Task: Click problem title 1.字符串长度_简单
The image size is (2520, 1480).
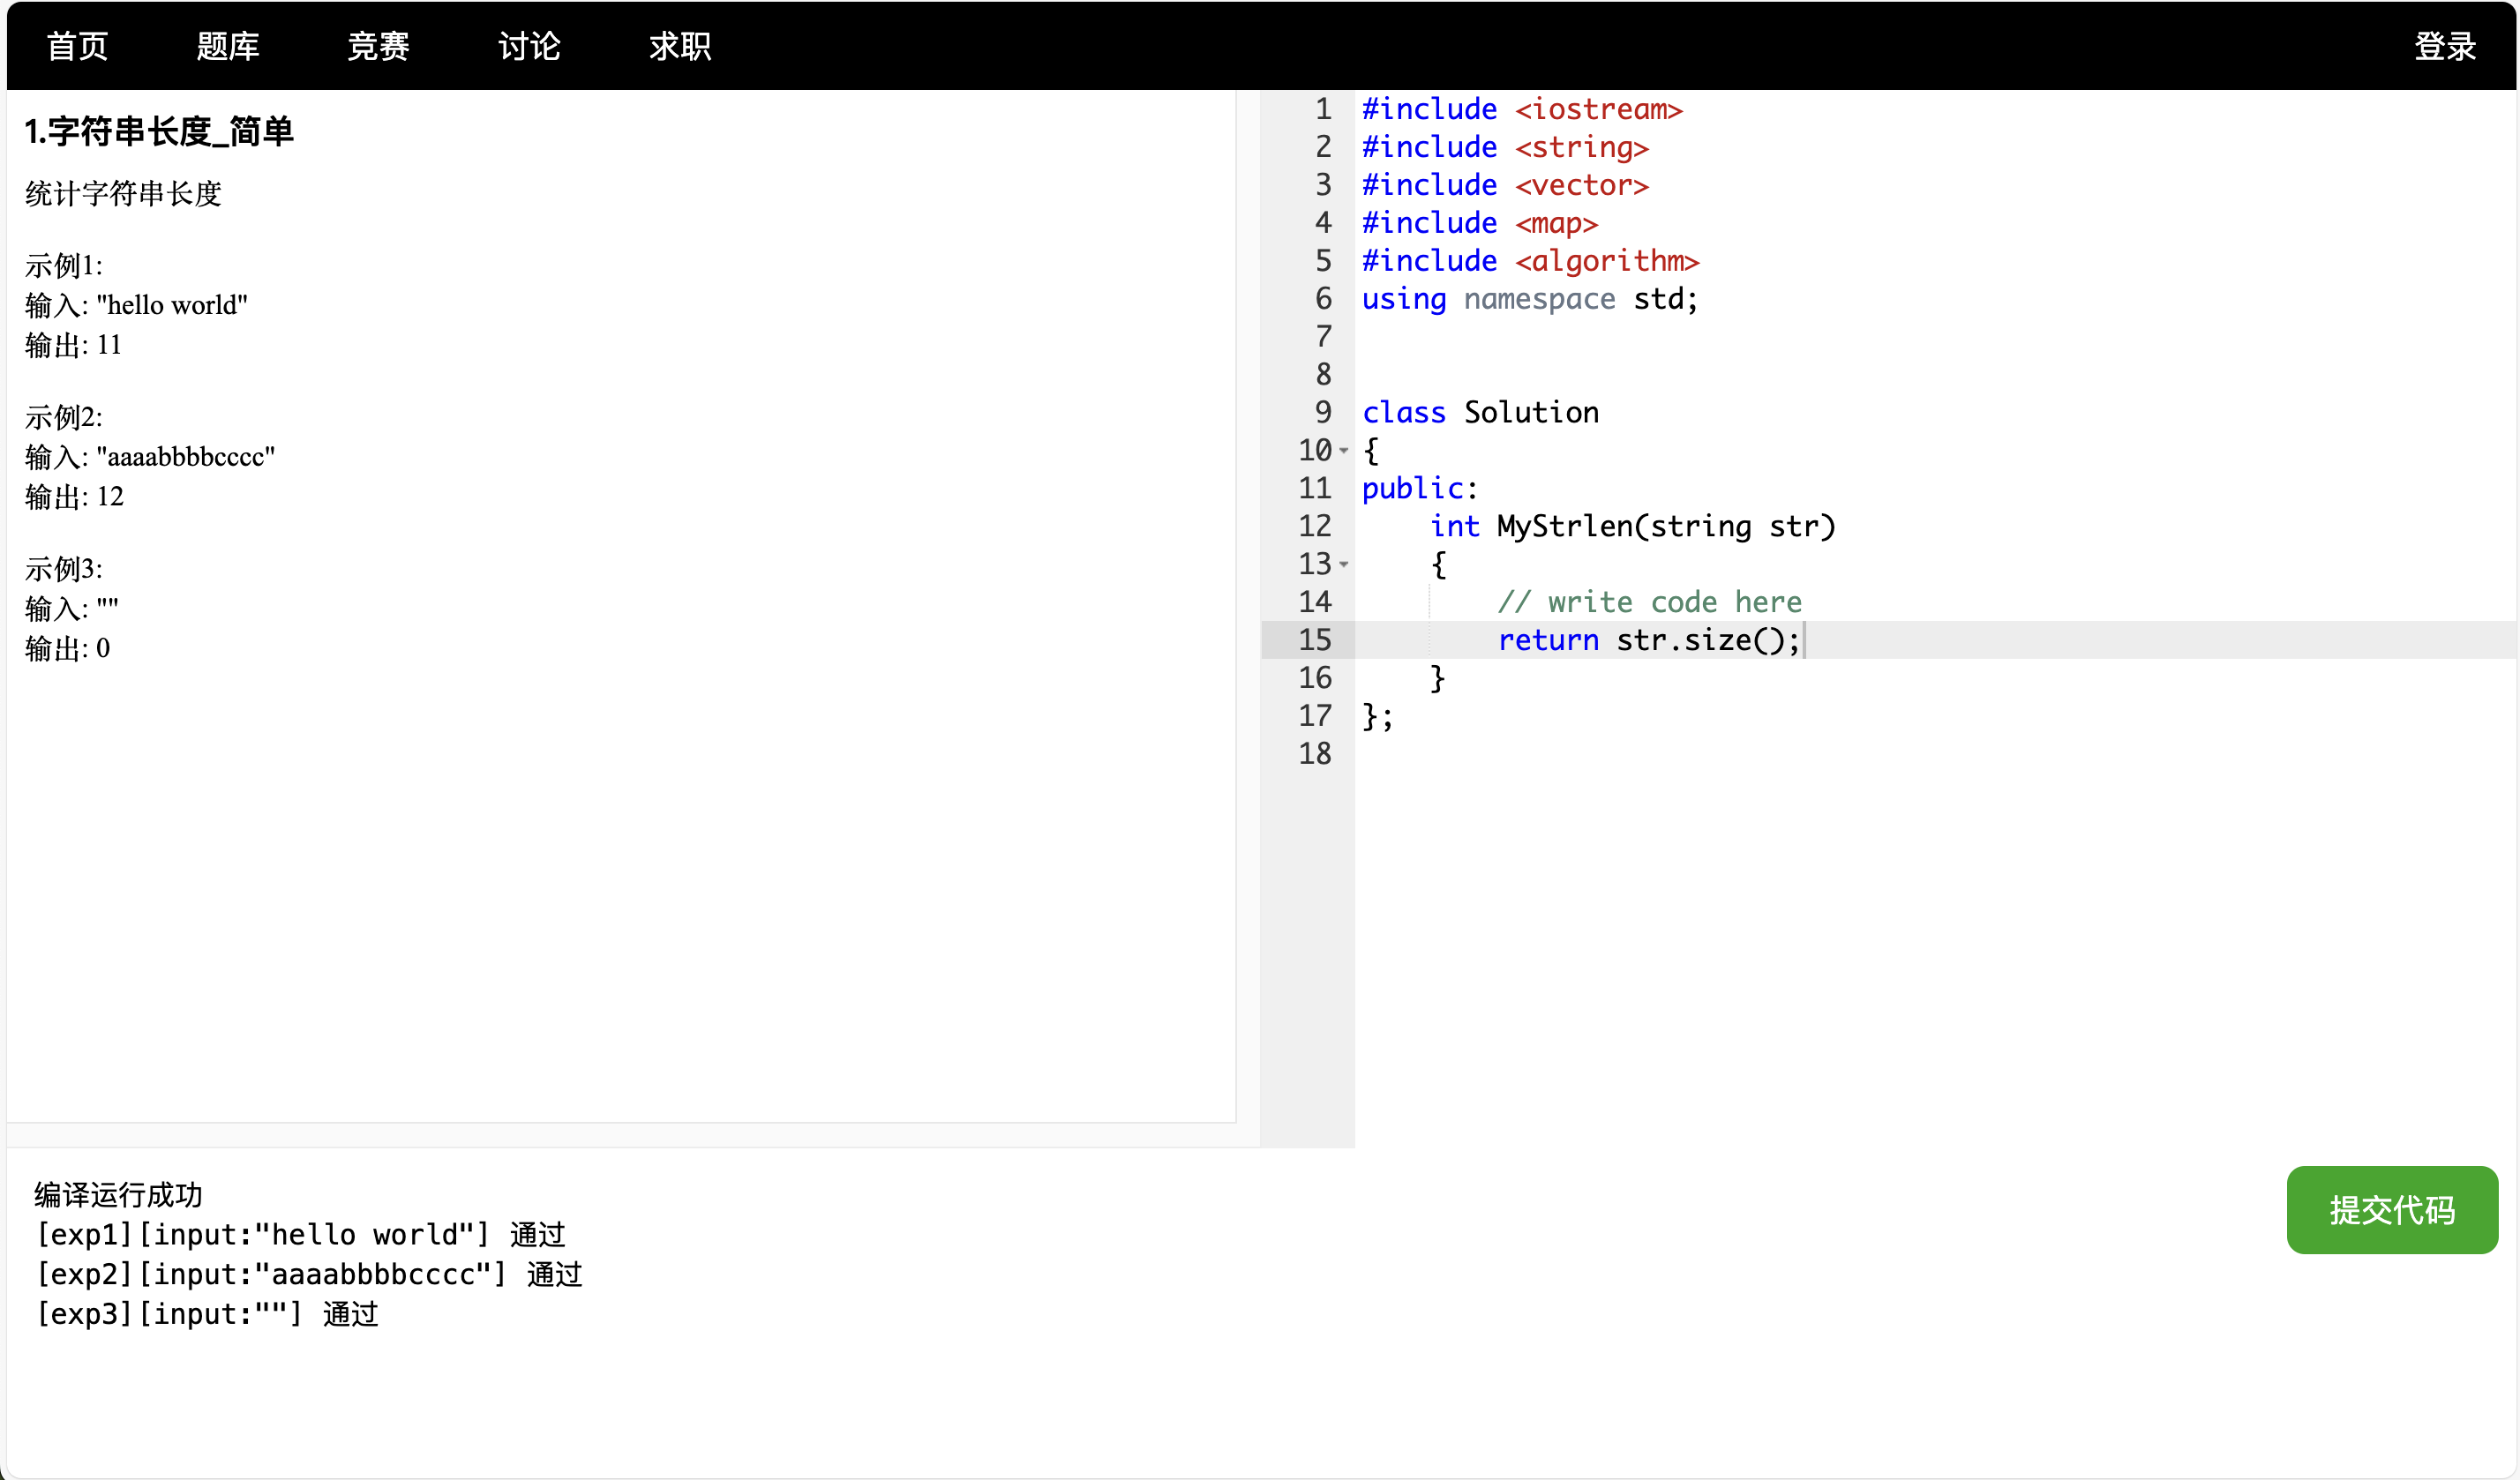Action: click(x=159, y=132)
